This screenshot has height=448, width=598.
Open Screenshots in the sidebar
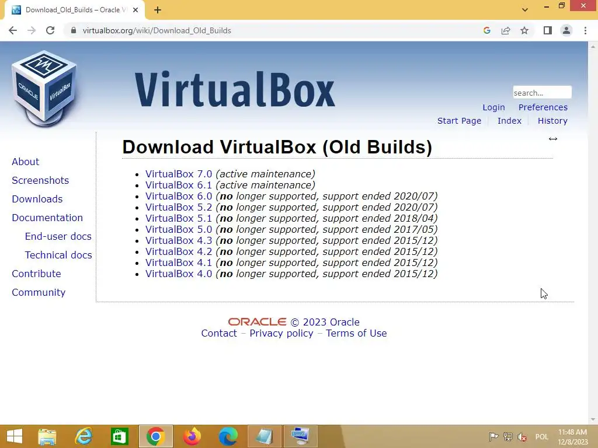(40, 180)
